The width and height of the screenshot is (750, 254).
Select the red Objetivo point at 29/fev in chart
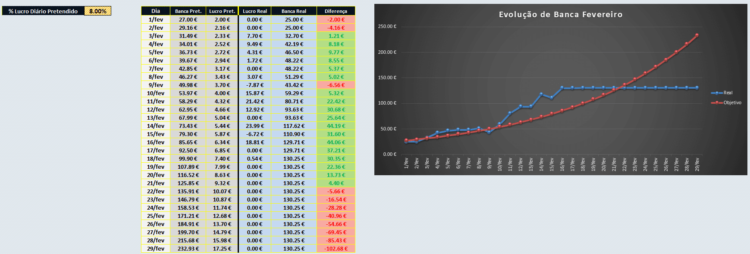pos(697,35)
